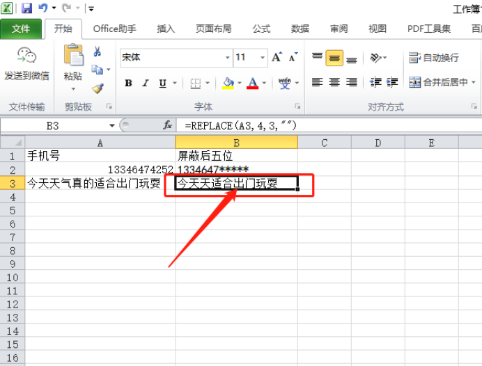The image size is (482, 366).
Task: Click the Paste clipboard icon
Action: point(73,55)
